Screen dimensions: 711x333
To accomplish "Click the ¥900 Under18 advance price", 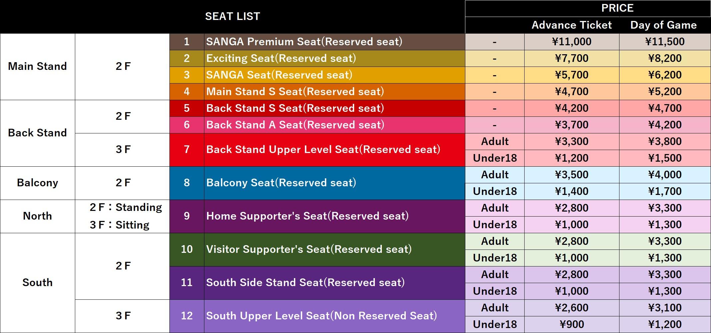I will (572, 324).
